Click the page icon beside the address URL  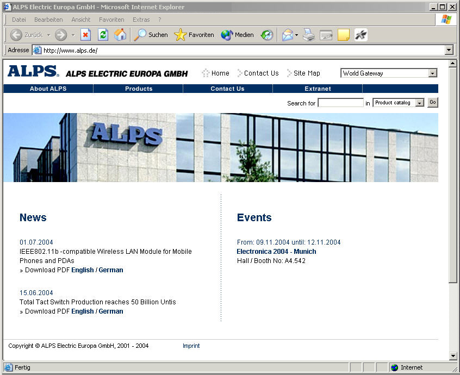(38, 50)
